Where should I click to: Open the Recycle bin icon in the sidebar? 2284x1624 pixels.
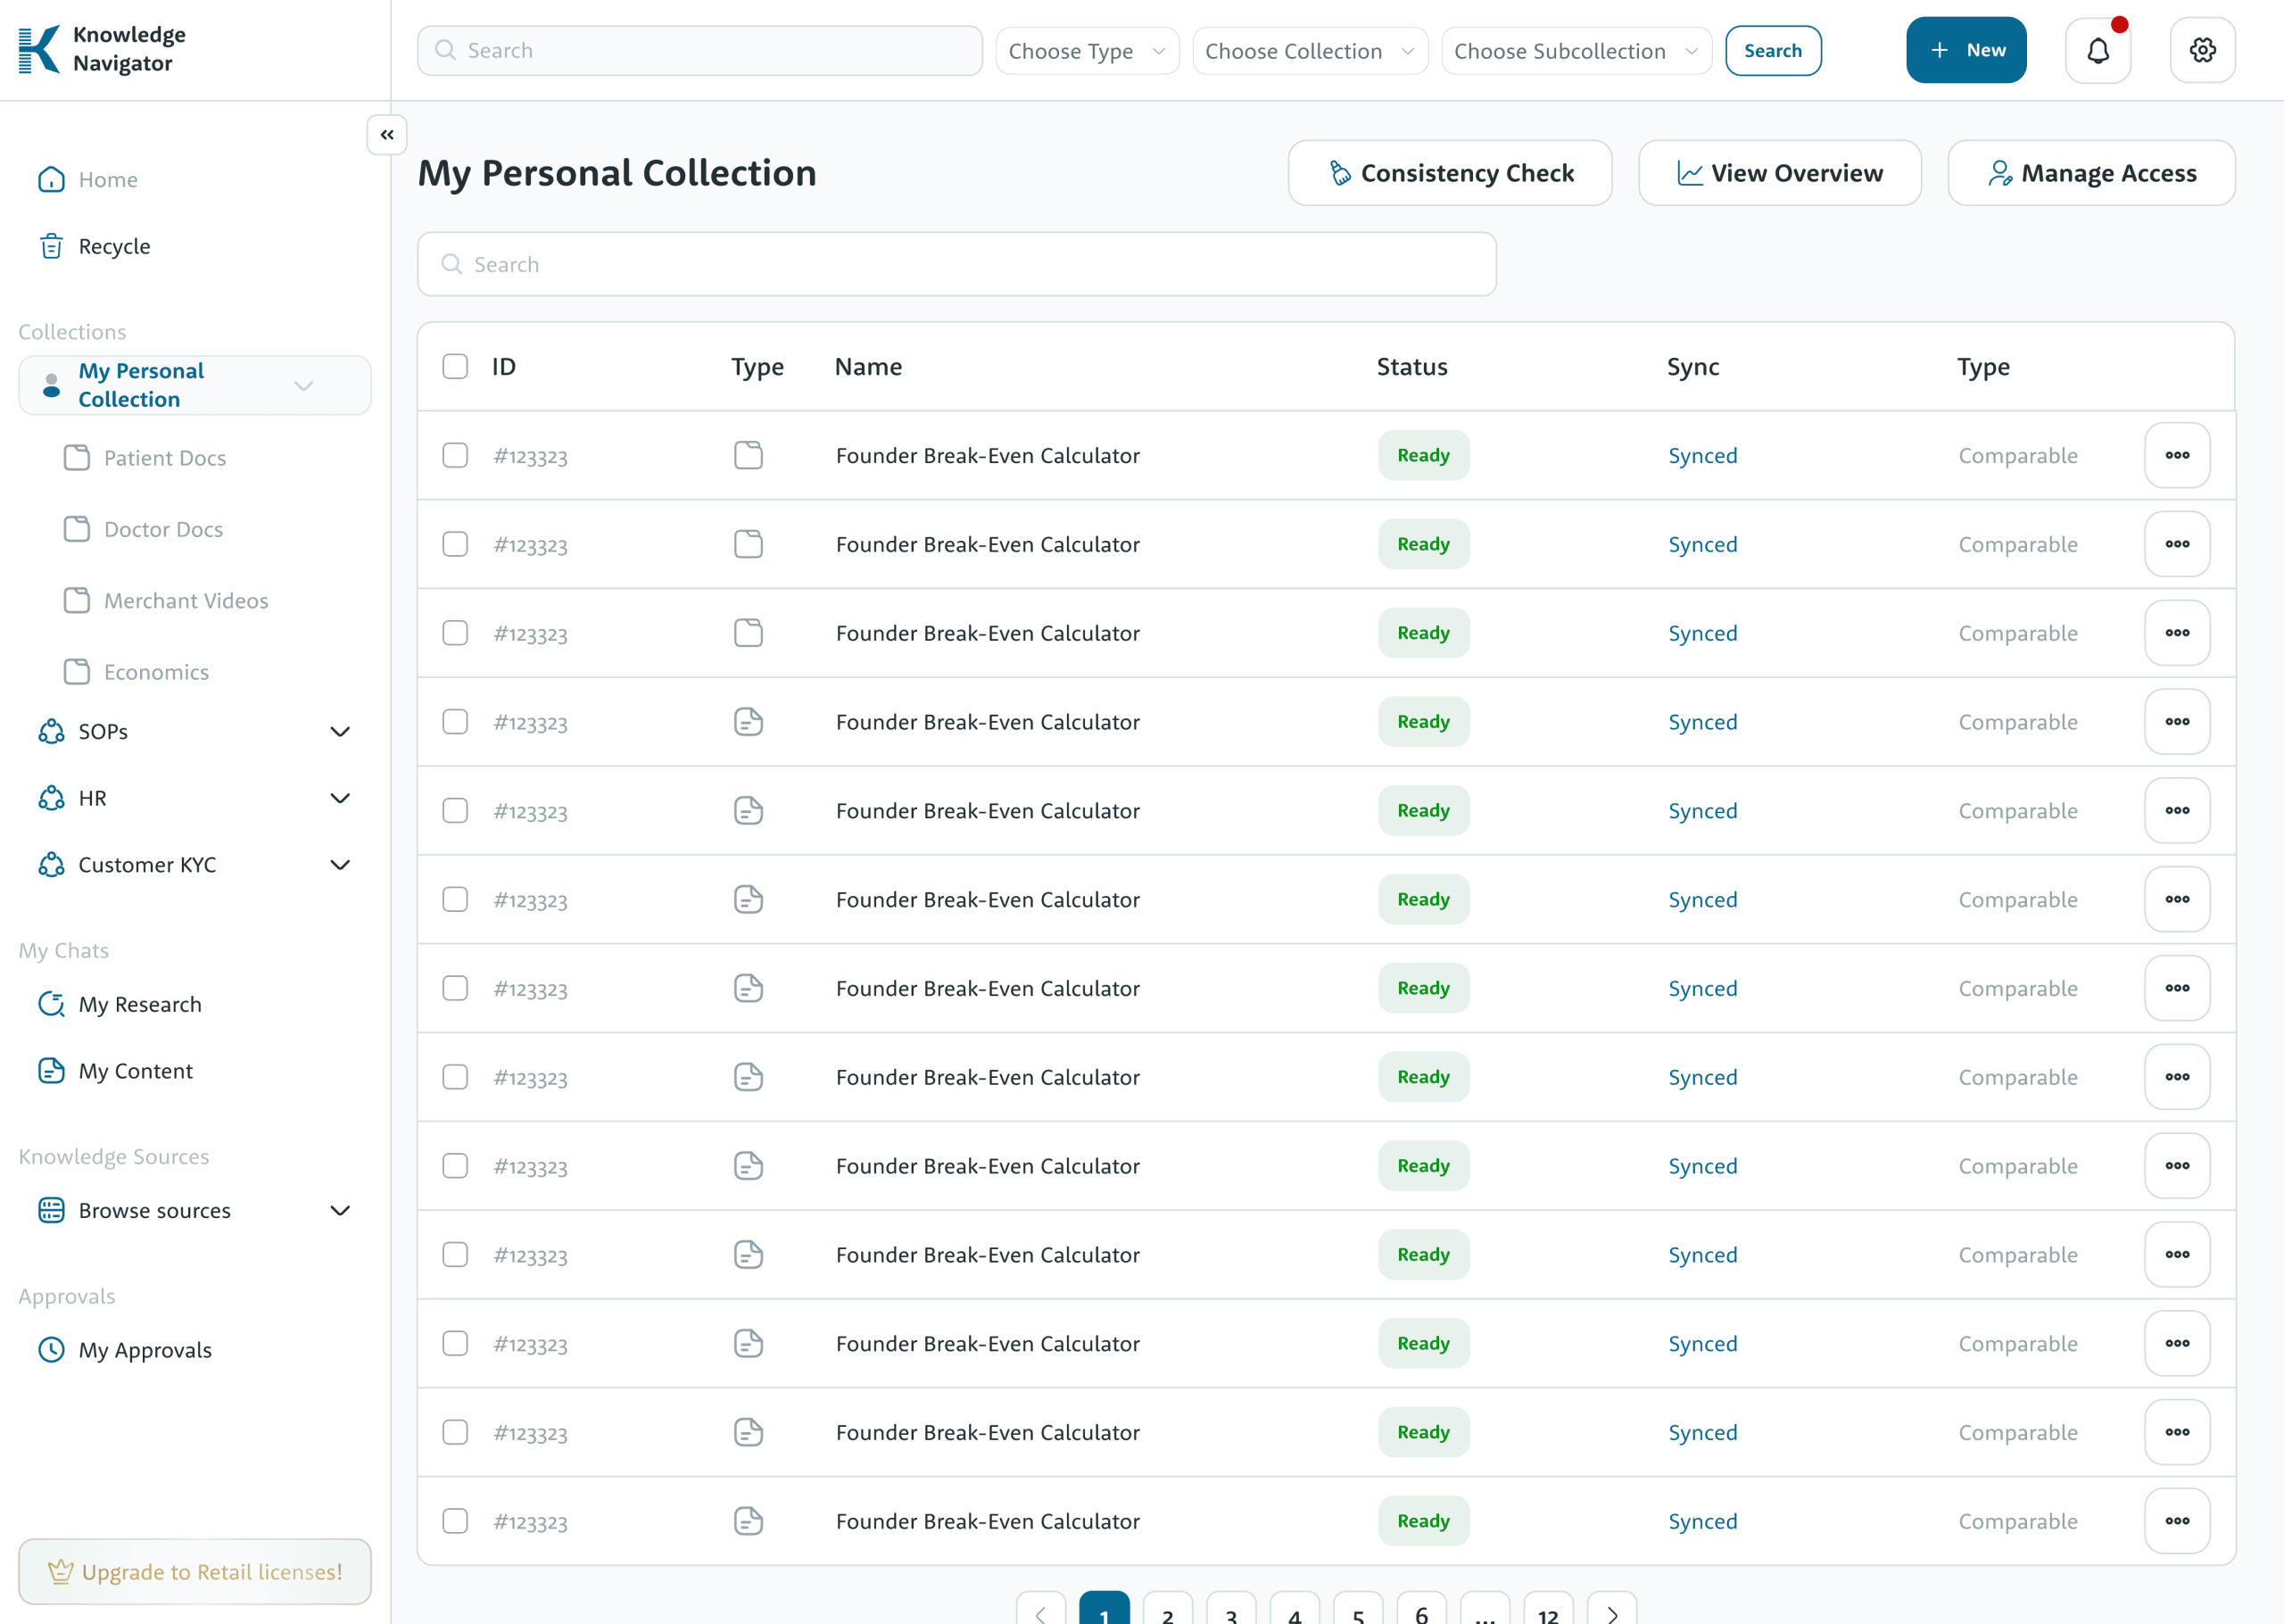[51, 246]
